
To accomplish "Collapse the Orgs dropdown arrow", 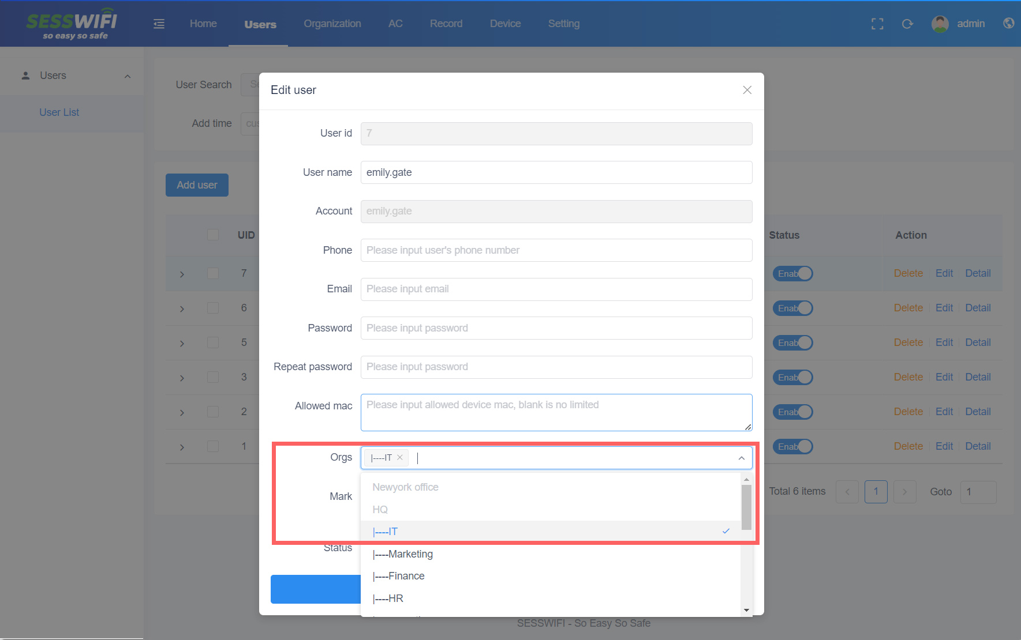I will (x=741, y=458).
